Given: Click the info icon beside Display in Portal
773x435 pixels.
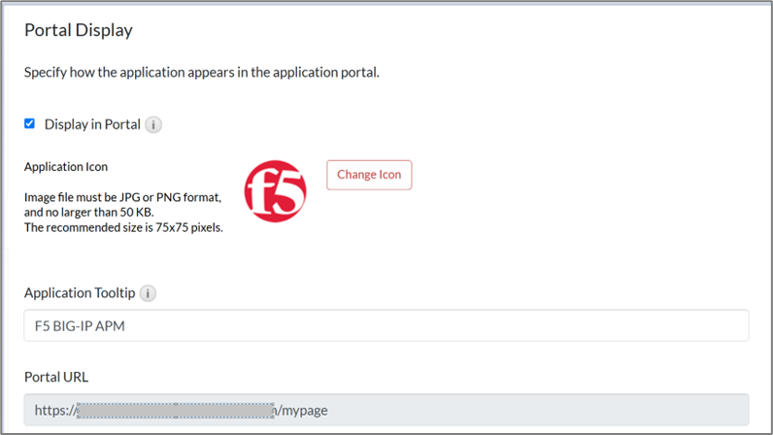Looking at the screenshot, I should tap(153, 125).
